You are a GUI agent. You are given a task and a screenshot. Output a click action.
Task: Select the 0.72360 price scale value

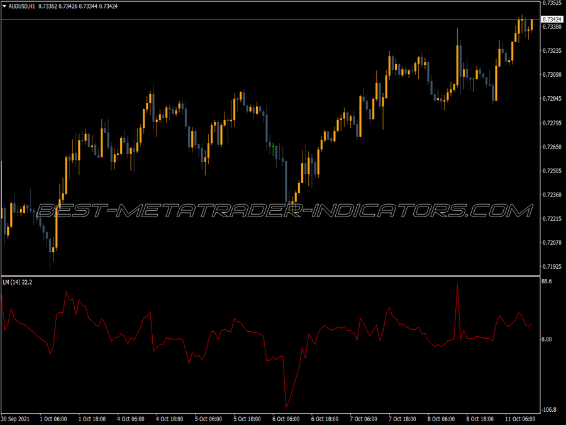tap(552, 195)
